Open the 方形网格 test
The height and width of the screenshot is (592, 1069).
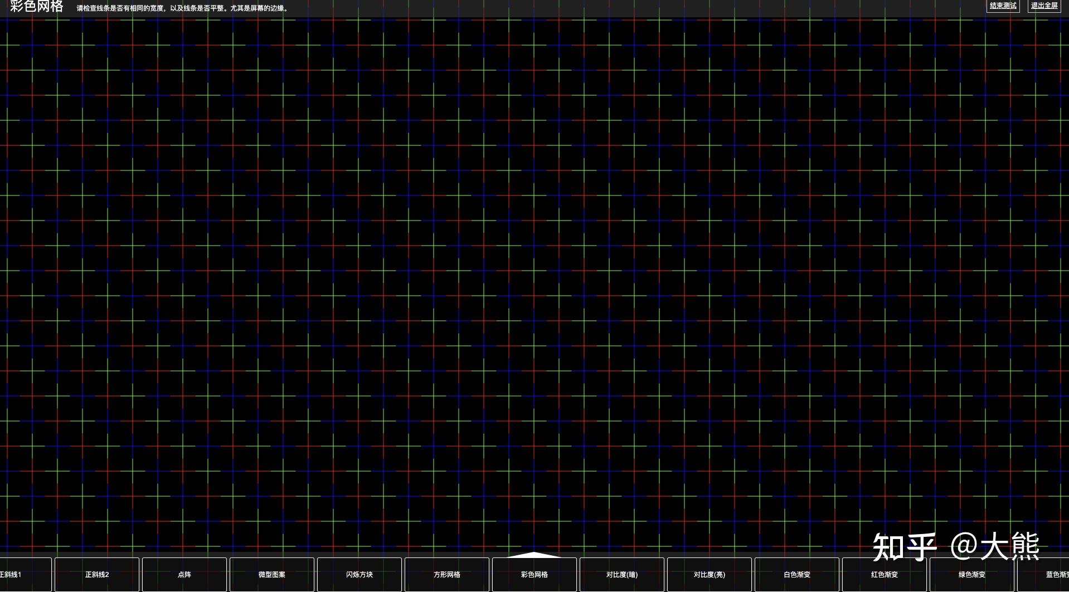coord(447,575)
